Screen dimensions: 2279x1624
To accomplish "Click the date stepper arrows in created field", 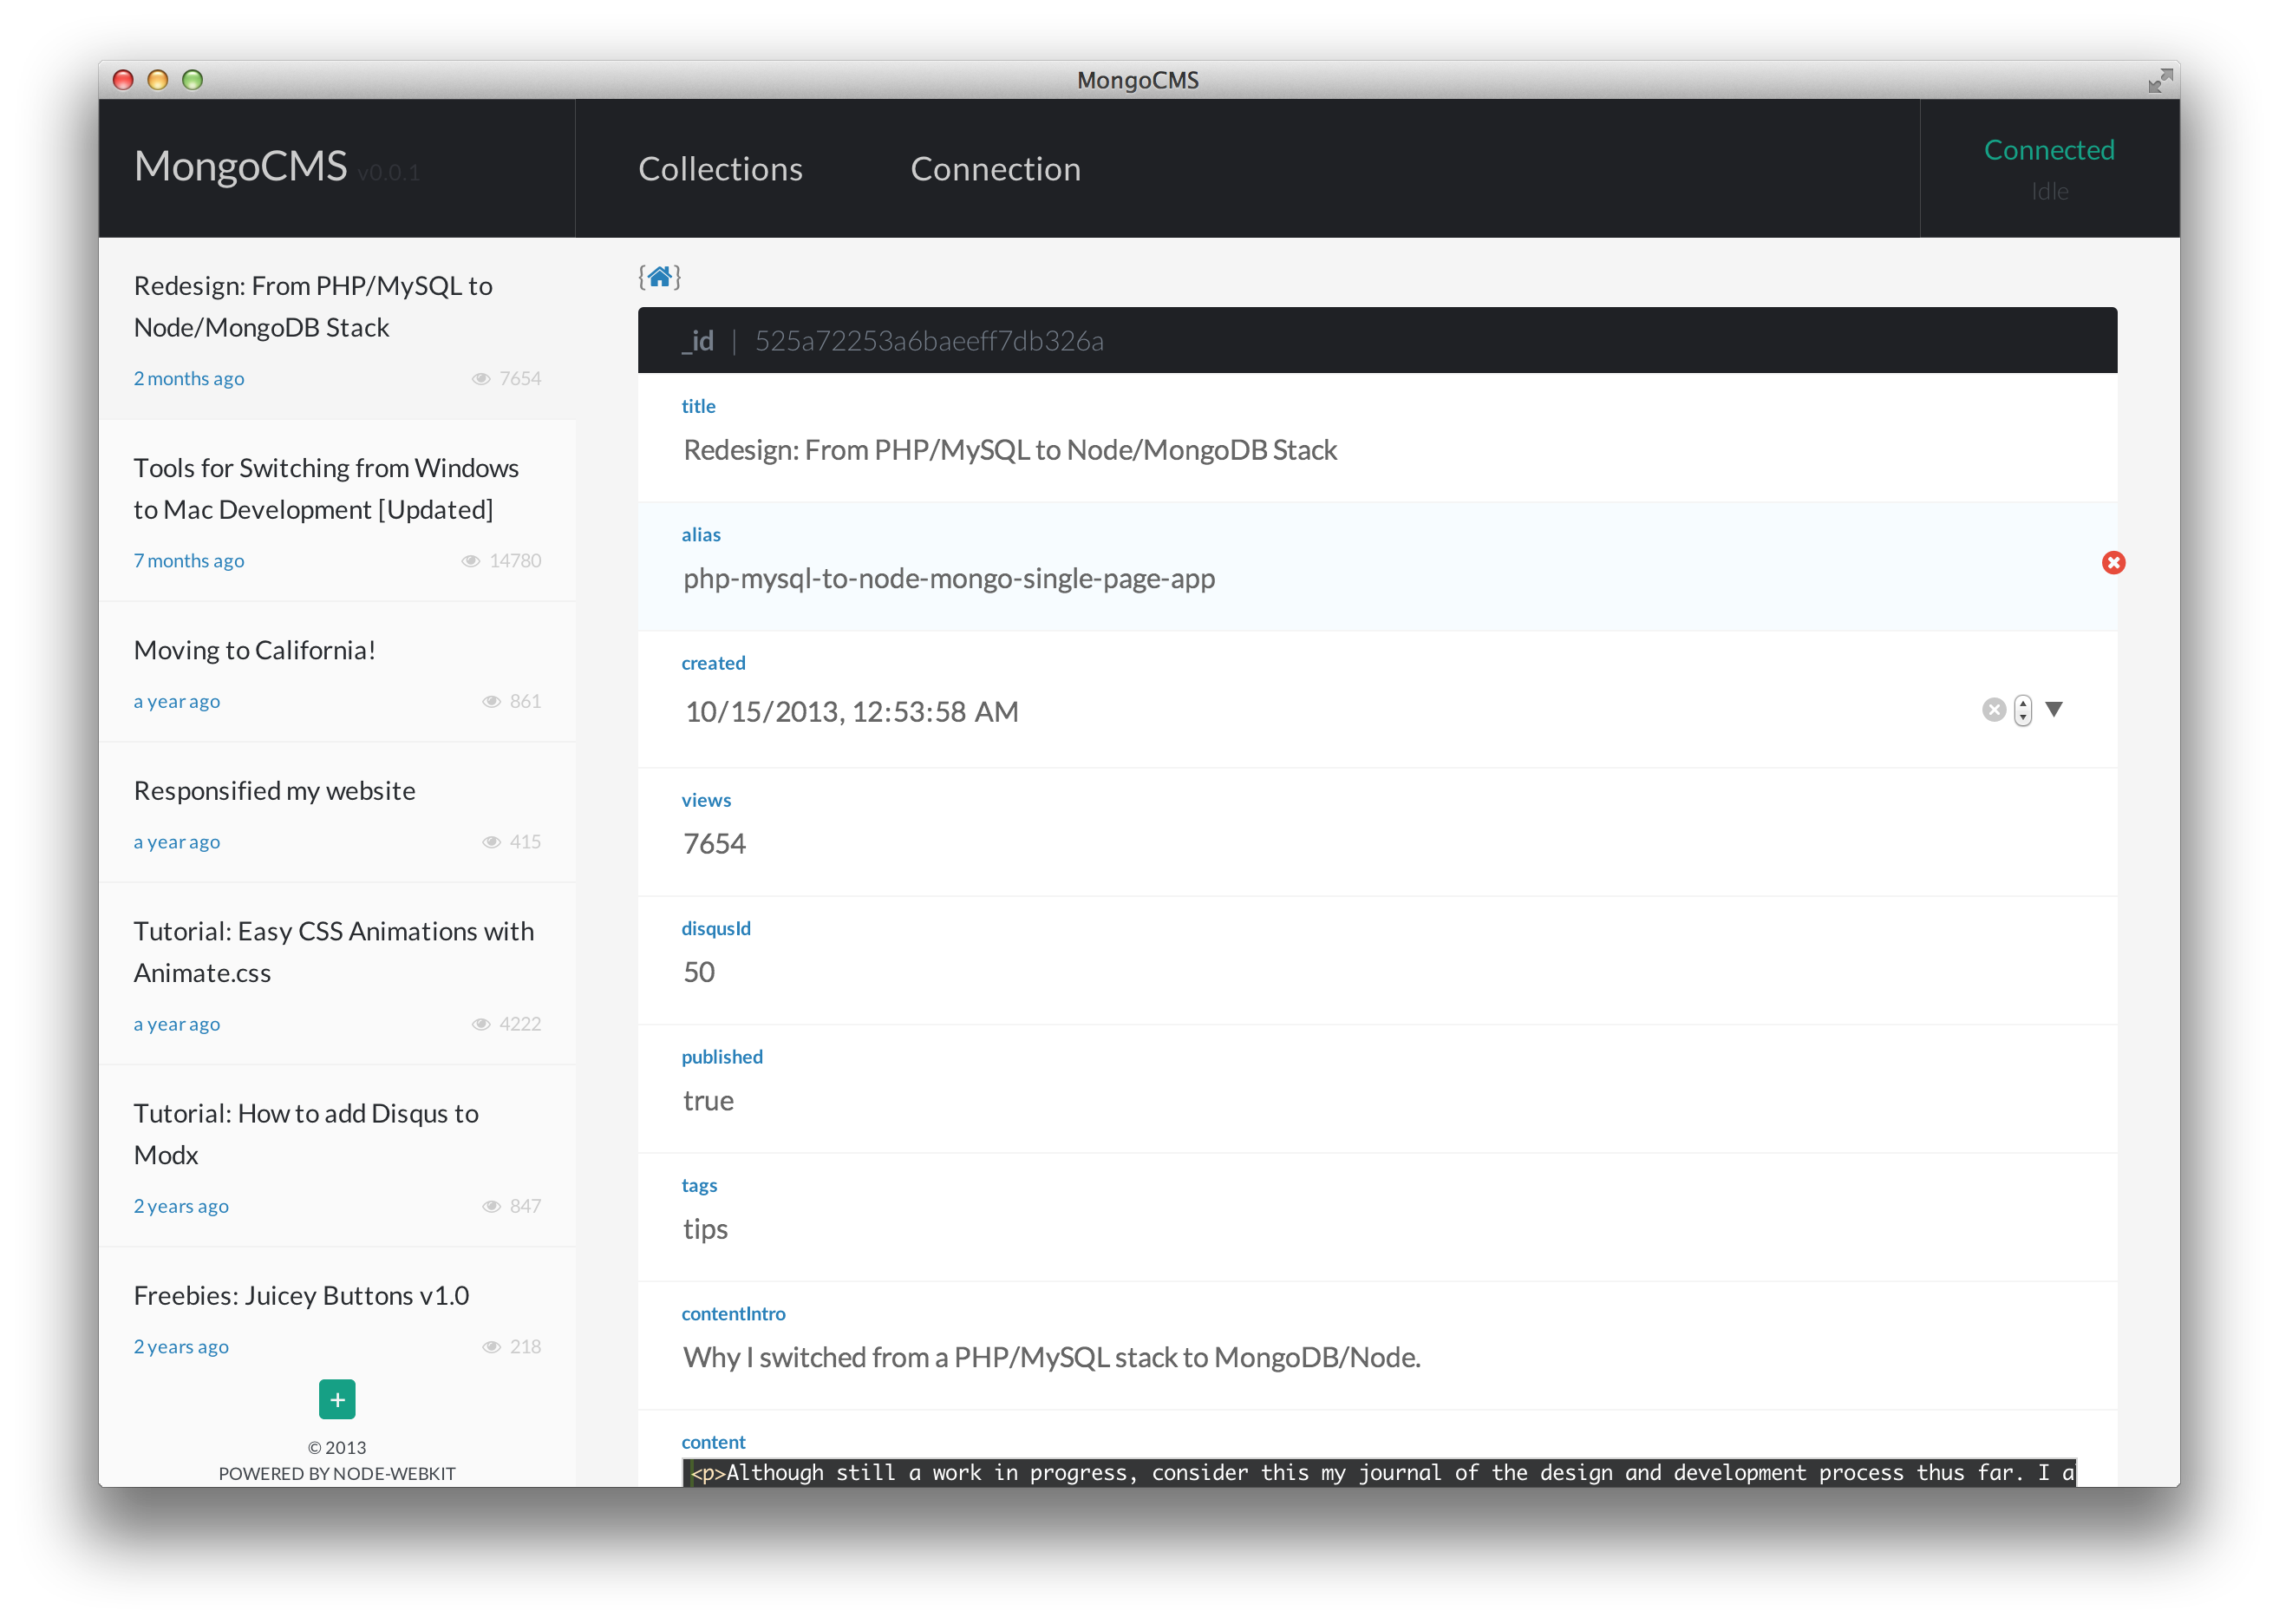I will point(2023,710).
